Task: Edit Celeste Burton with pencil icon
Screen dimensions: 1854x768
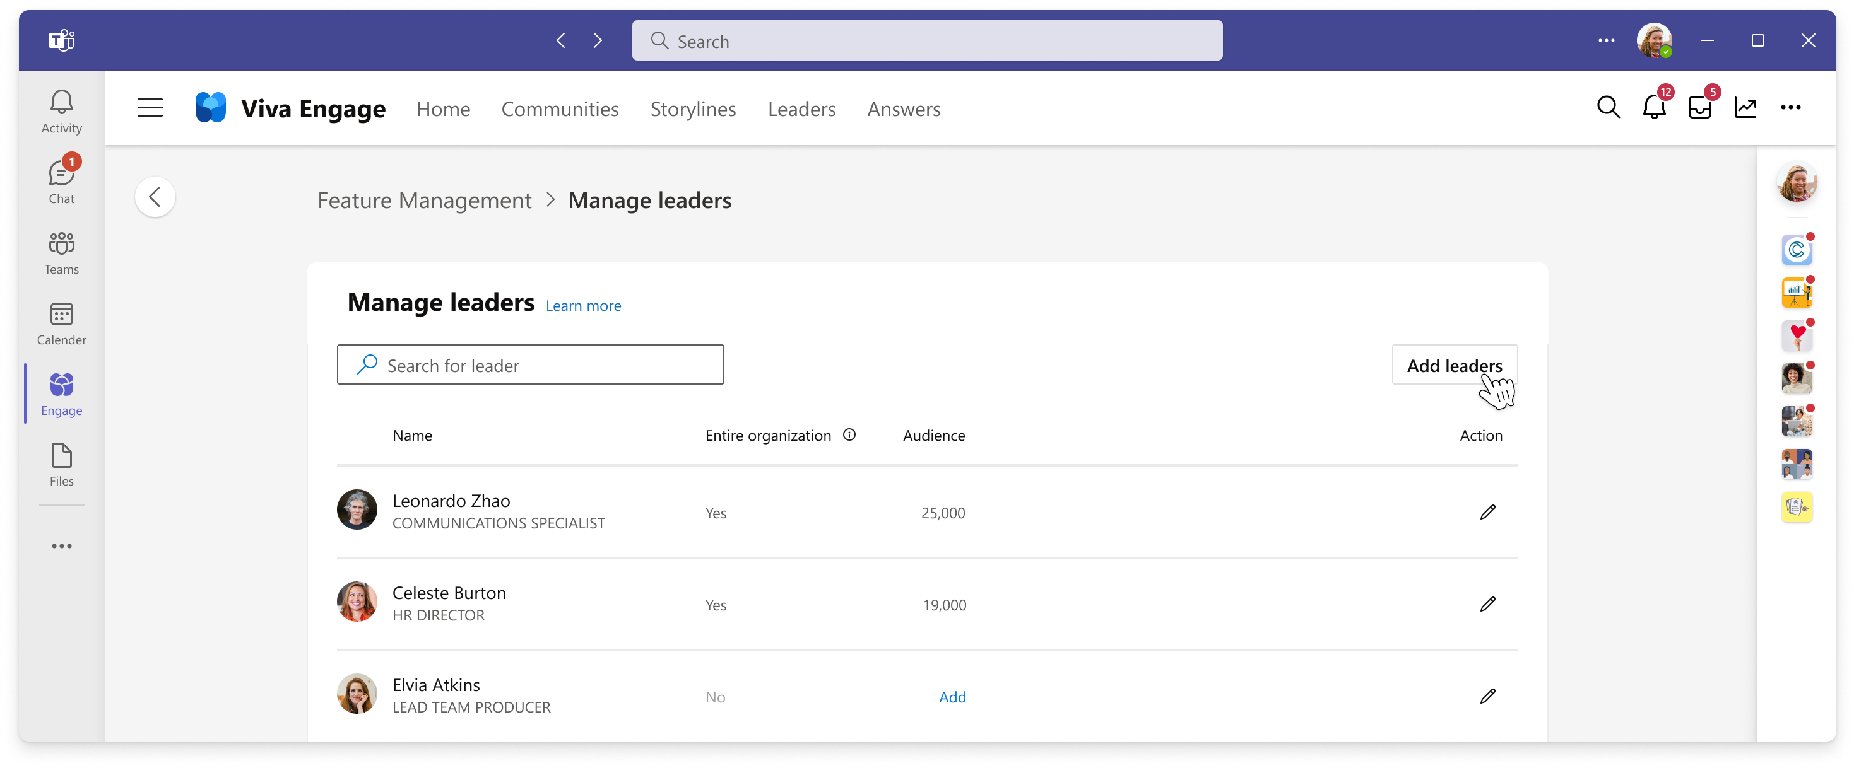Action: pyautogui.click(x=1487, y=604)
